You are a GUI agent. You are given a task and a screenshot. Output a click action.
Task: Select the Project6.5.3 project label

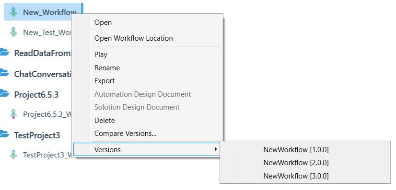pos(36,95)
